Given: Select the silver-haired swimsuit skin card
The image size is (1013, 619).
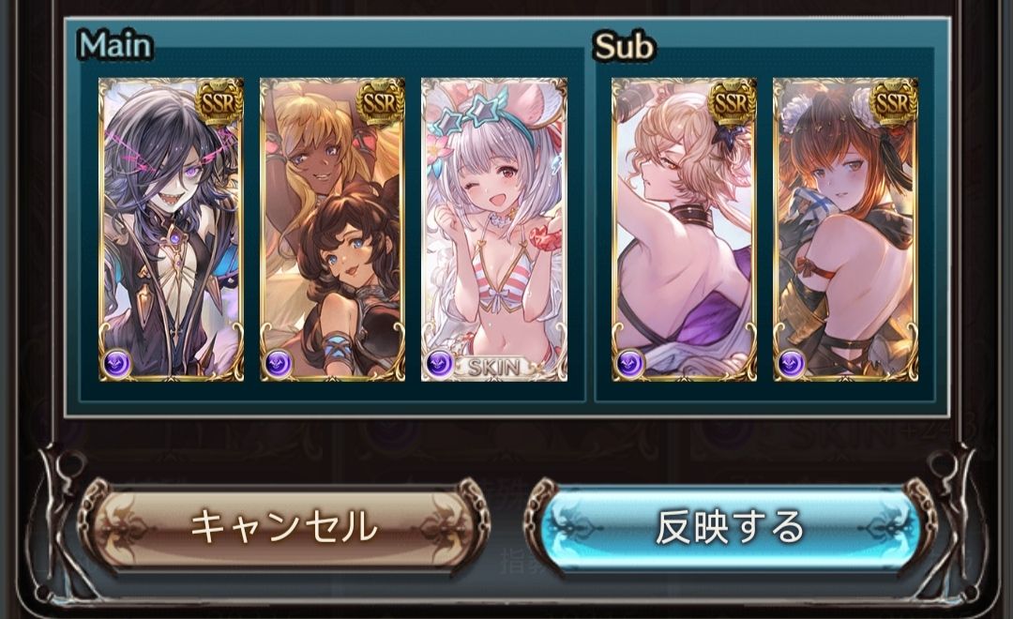Looking at the screenshot, I should 494,230.
